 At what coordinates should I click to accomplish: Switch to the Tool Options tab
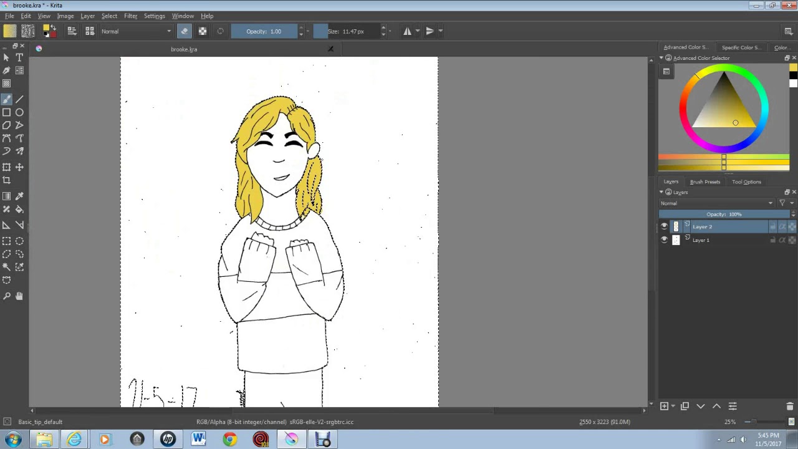coord(746,182)
